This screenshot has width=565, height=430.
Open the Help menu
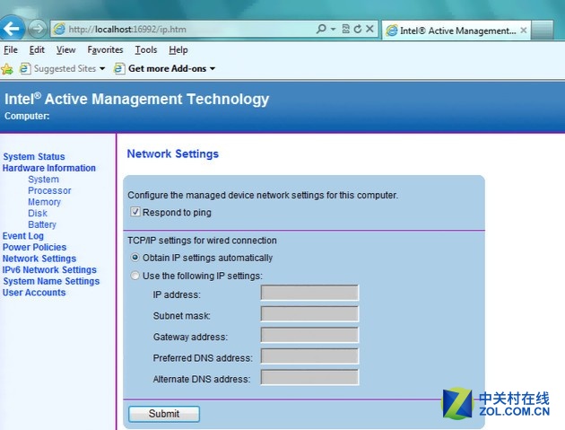point(178,49)
